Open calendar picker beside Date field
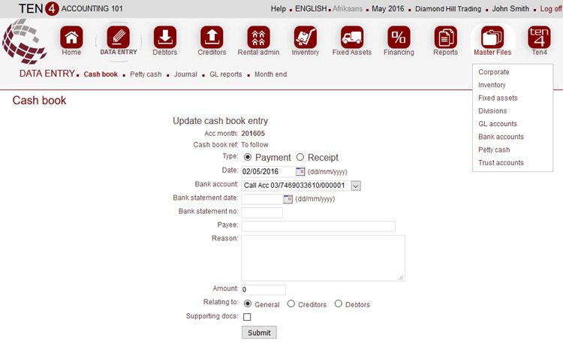This screenshot has width=563, height=350. click(300, 172)
